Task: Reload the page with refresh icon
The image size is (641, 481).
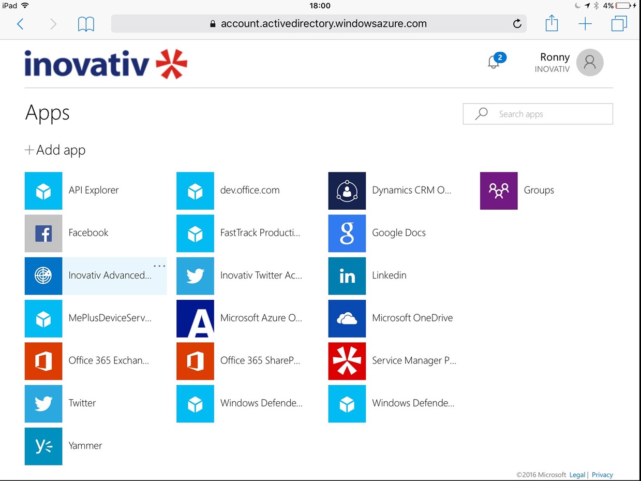Action: point(516,24)
